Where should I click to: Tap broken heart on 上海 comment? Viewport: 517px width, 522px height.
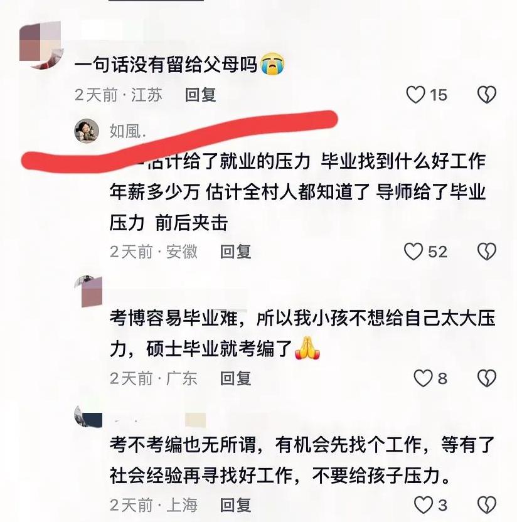pos(487,505)
